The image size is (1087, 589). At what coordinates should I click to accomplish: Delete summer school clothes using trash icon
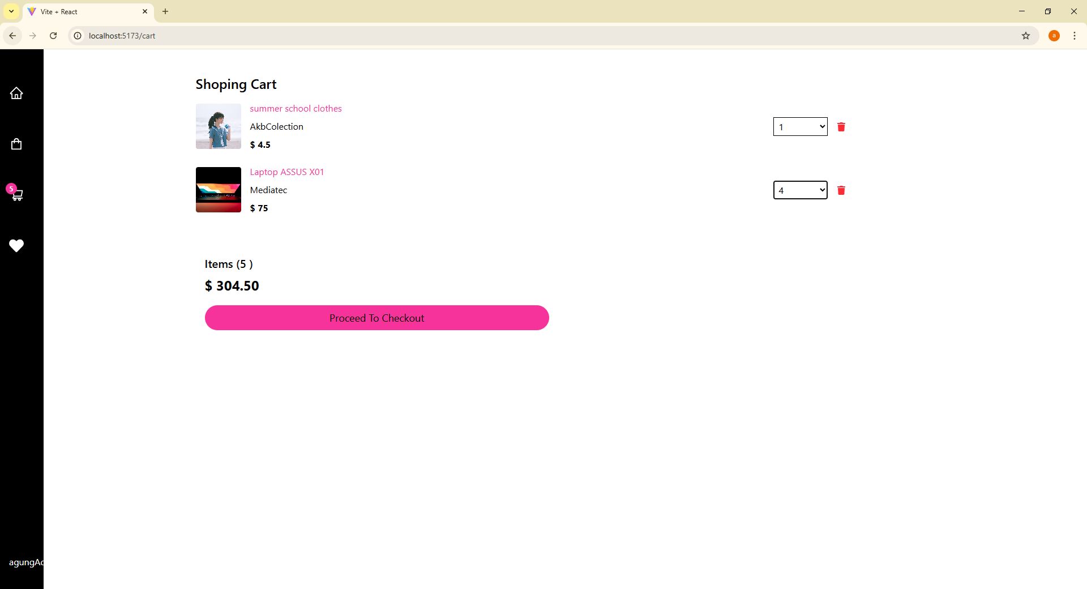point(841,127)
